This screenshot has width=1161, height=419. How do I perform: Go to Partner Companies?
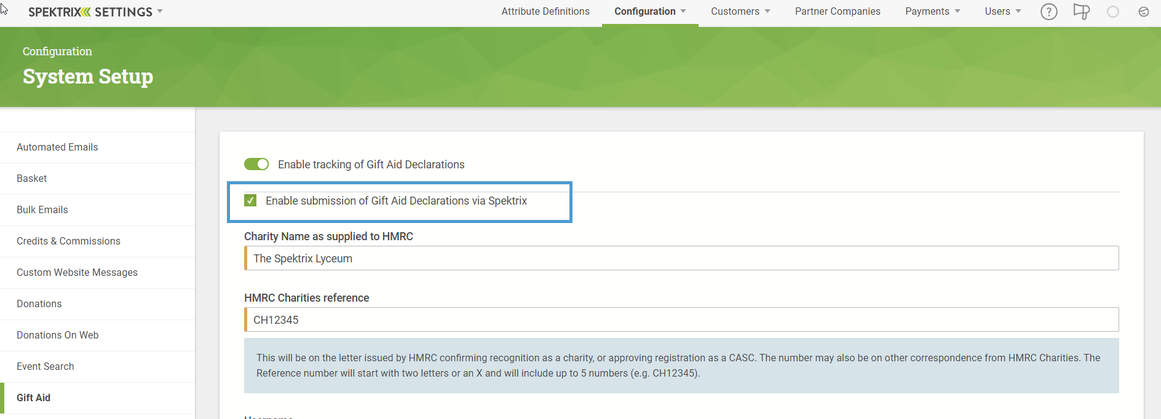coord(838,12)
